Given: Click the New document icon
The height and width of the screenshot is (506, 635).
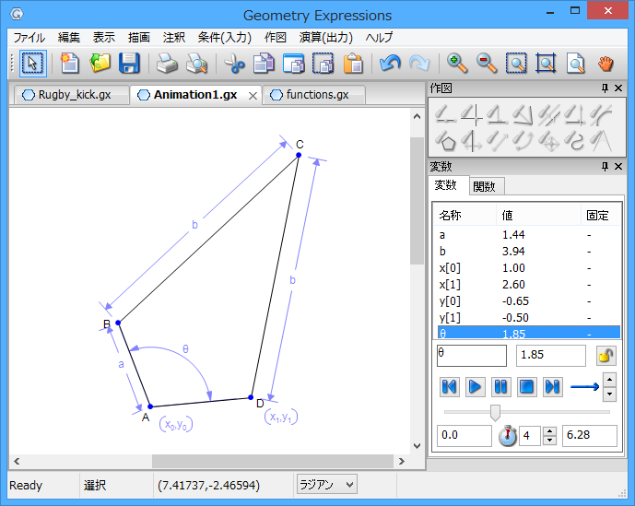Looking at the screenshot, I should tap(70, 63).
